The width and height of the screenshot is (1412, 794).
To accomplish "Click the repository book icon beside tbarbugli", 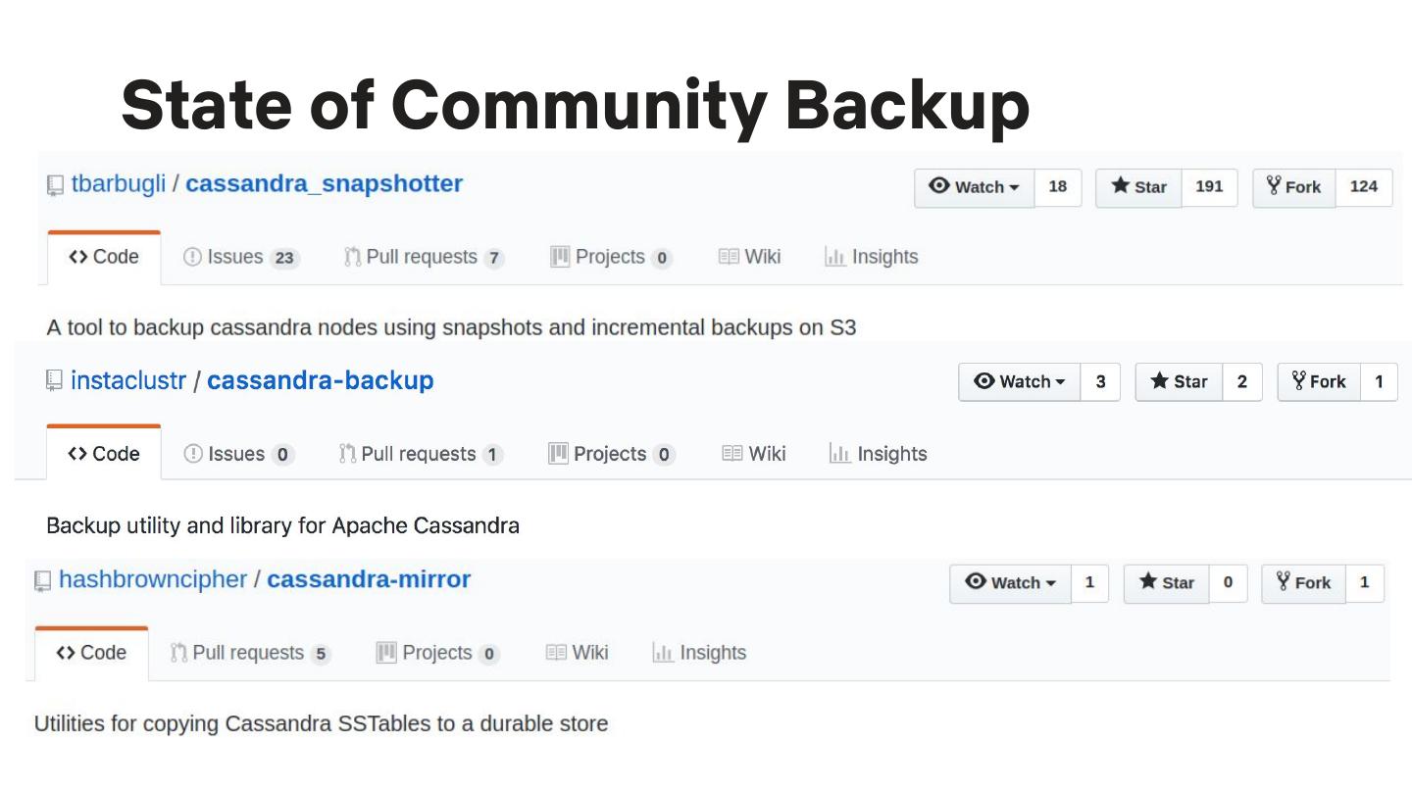I will (56, 185).
